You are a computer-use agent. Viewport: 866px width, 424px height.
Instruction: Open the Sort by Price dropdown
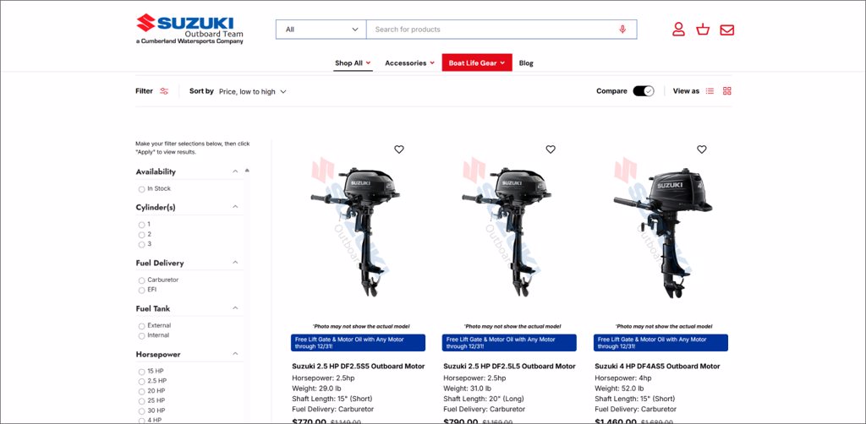(x=252, y=91)
